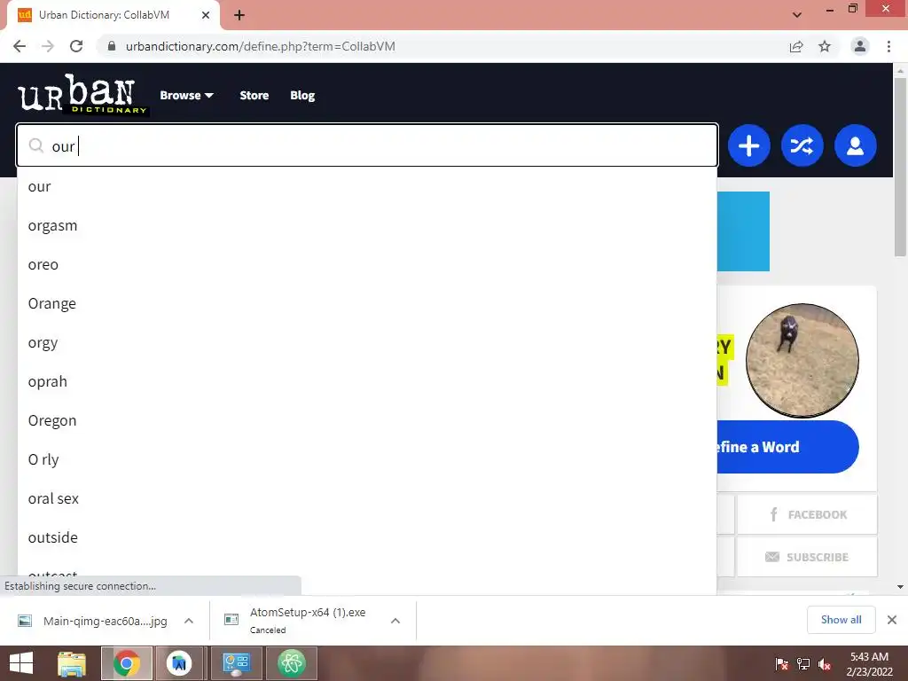This screenshot has width=908, height=681.
Task: Expand options for the AtomSetup download
Action: [395, 621]
